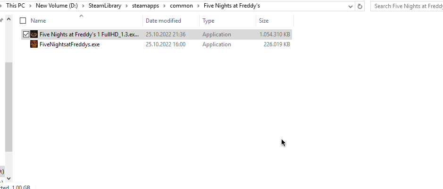The image size is (443, 189).
Task: Select Five Nights at Freddy's 1 FullHD_1.3 file name
Action: (89, 34)
